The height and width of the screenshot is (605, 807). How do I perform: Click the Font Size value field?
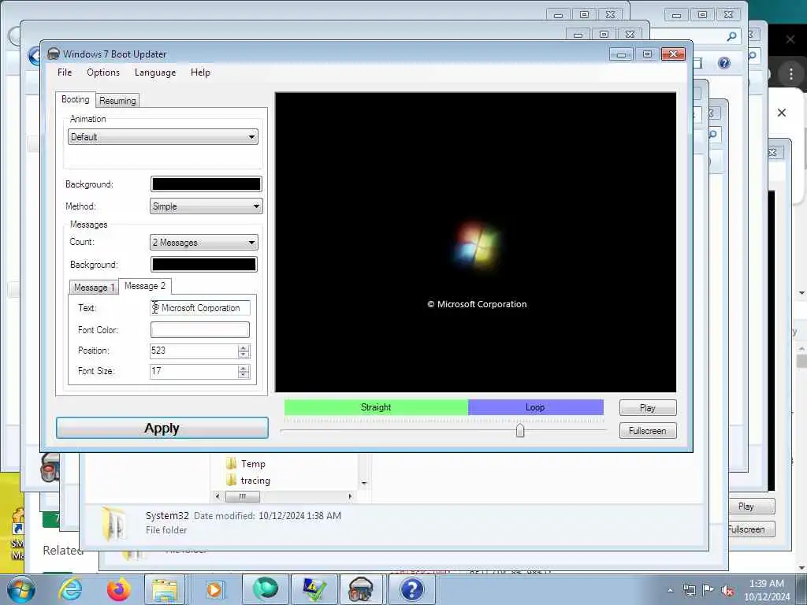pyautogui.click(x=194, y=372)
